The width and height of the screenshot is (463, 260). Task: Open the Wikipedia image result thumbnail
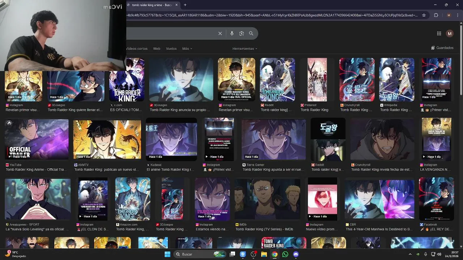(396, 80)
